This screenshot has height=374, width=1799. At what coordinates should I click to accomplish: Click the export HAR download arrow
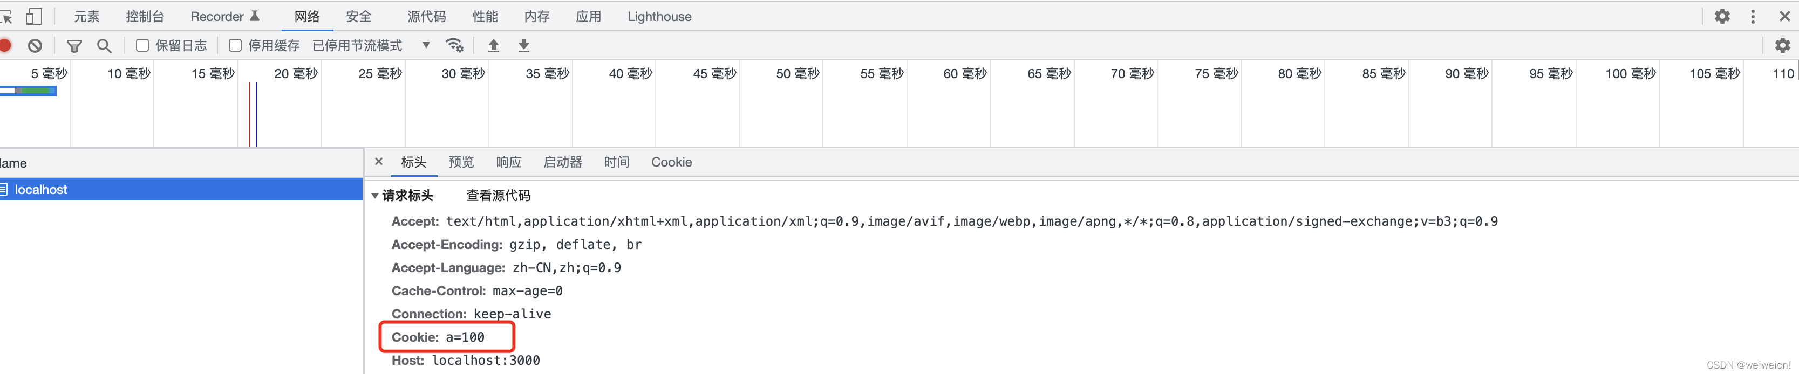tap(524, 46)
